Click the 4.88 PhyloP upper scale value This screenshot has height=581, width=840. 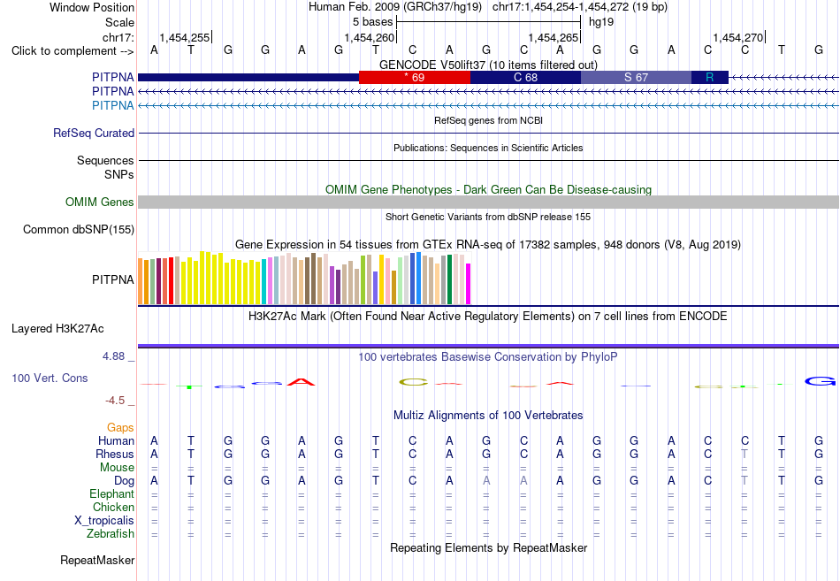pyautogui.click(x=113, y=355)
